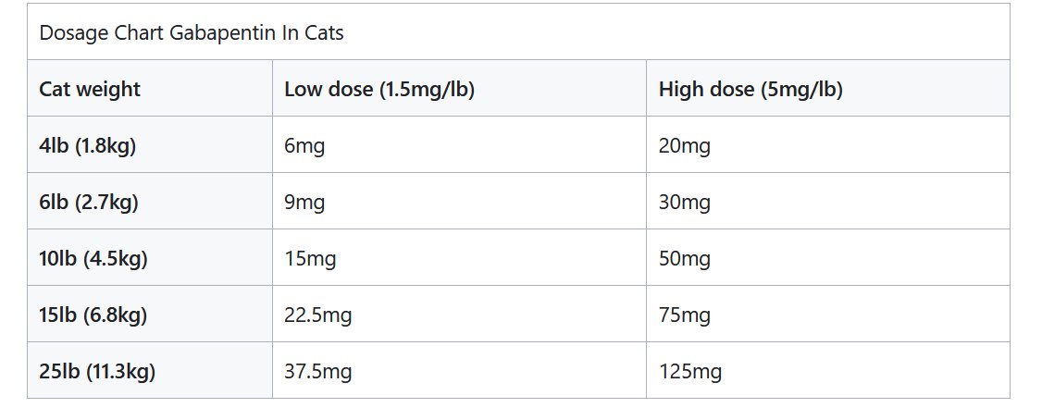Choose the 75mg high dose value
Viewport: 1042px width, 420px height.
point(685,315)
